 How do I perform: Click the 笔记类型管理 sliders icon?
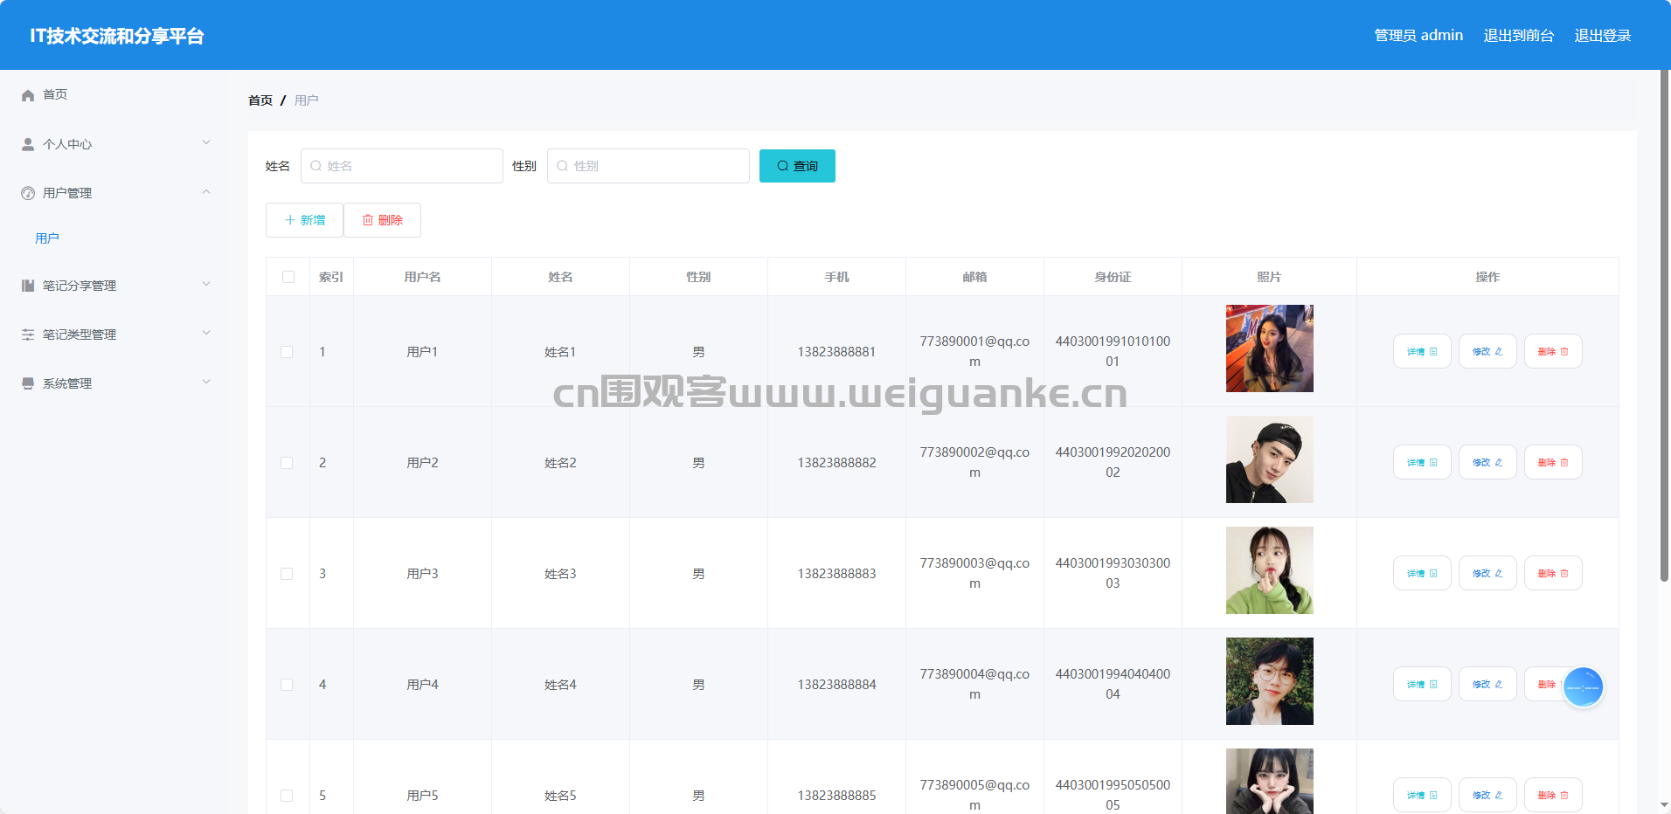(28, 335)
